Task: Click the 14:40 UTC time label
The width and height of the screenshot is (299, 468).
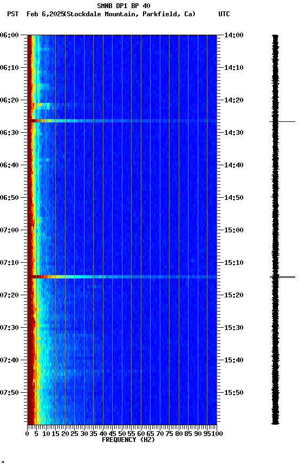Action: pos(234,165)
